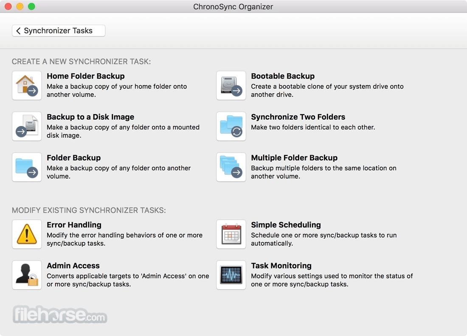
Task: Open the Error Handling title
Action: coord(74,225)
